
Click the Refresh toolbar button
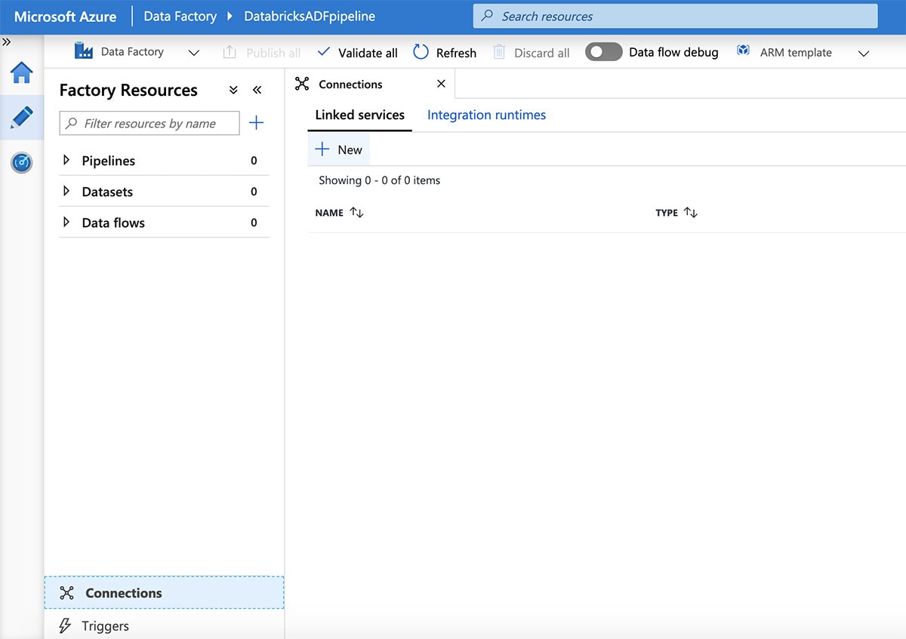point(445,52)
